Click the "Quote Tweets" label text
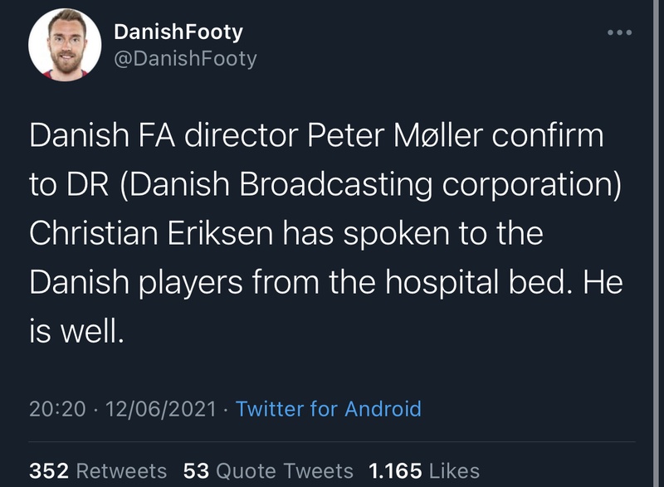The height and width of the screenshot is (487, 664). tap(285, 470)
